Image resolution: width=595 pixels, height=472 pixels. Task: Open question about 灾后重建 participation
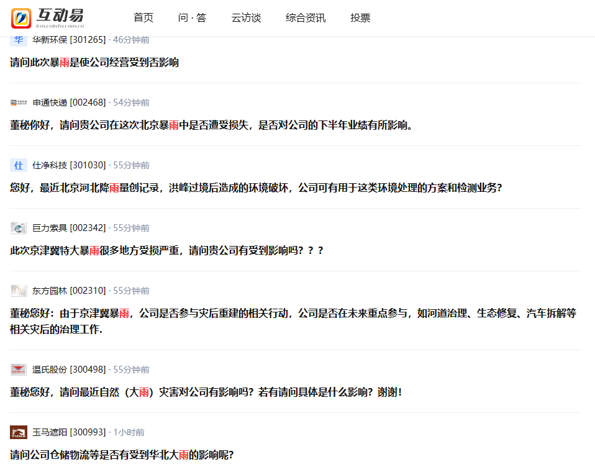pyautogui.click(x=293, y=321)
